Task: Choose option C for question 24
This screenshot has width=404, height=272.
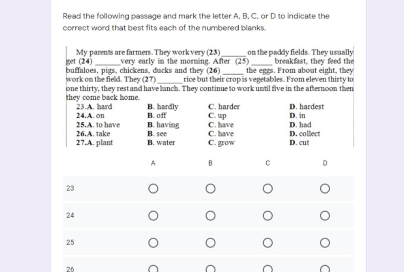Action: tap(267, 216)
